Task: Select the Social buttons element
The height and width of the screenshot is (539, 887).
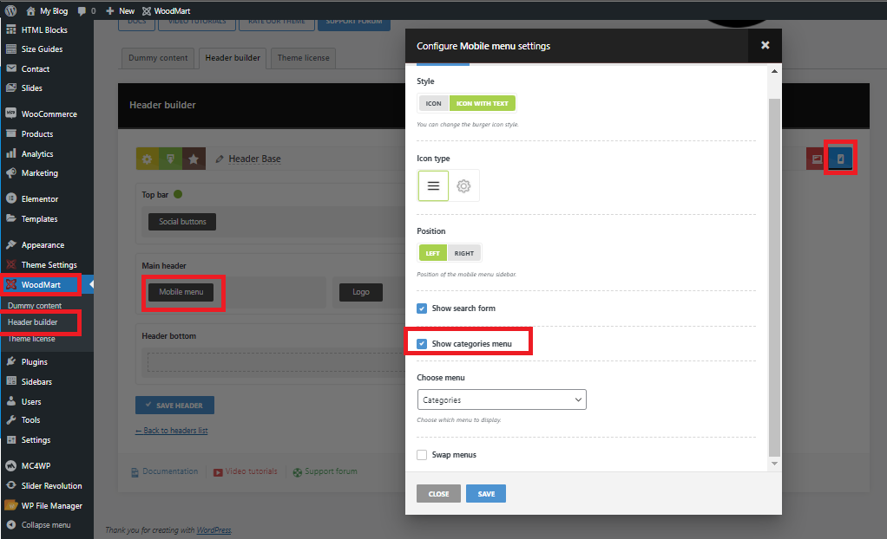Action: (182, 222)
